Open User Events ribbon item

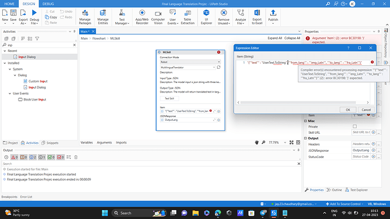[x=172, y=17]
